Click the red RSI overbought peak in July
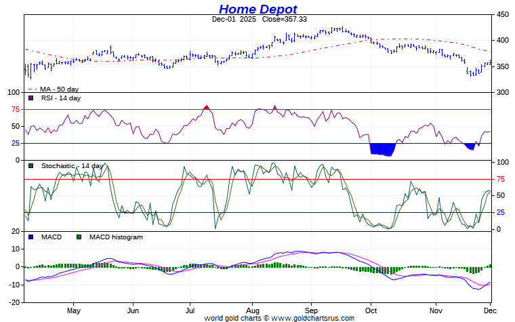 click(x=205, y=107)
